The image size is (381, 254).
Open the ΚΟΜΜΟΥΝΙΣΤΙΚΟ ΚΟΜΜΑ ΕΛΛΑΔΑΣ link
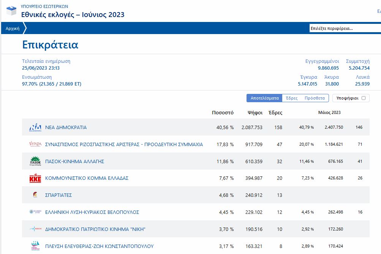click(87, 178)
